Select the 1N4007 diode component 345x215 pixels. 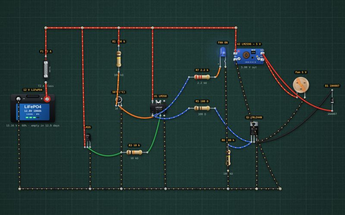tap(332, 100)
